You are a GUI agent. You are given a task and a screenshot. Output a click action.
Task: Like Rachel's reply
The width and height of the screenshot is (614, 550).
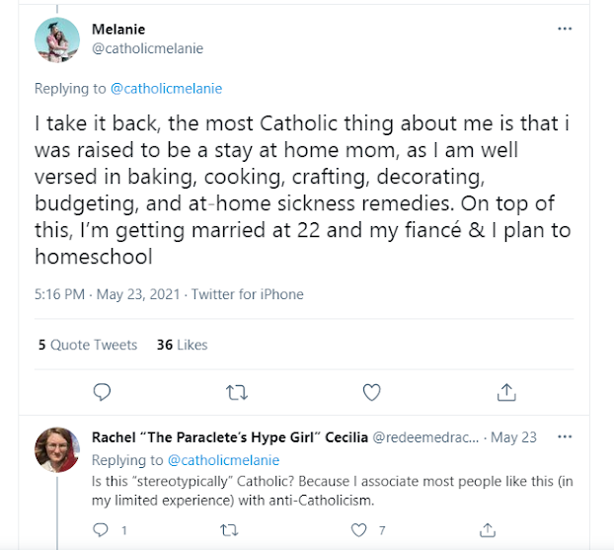point(358,530)
